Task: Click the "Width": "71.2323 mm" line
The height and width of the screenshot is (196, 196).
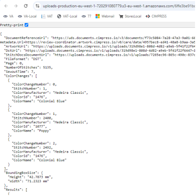Action: click(x=28, y=181)
